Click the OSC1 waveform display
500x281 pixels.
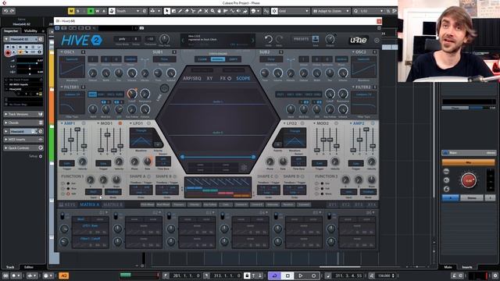(x=72, y=67)
